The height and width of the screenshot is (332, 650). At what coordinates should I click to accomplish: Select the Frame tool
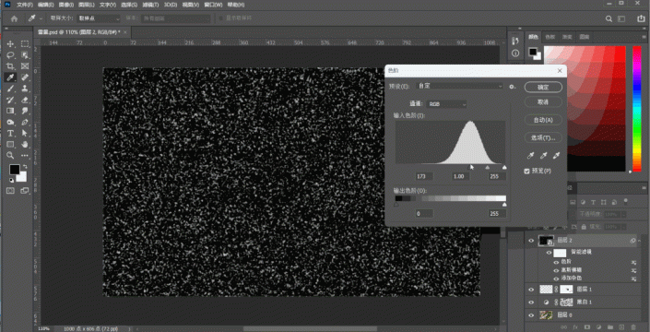(x=25, y=66)
